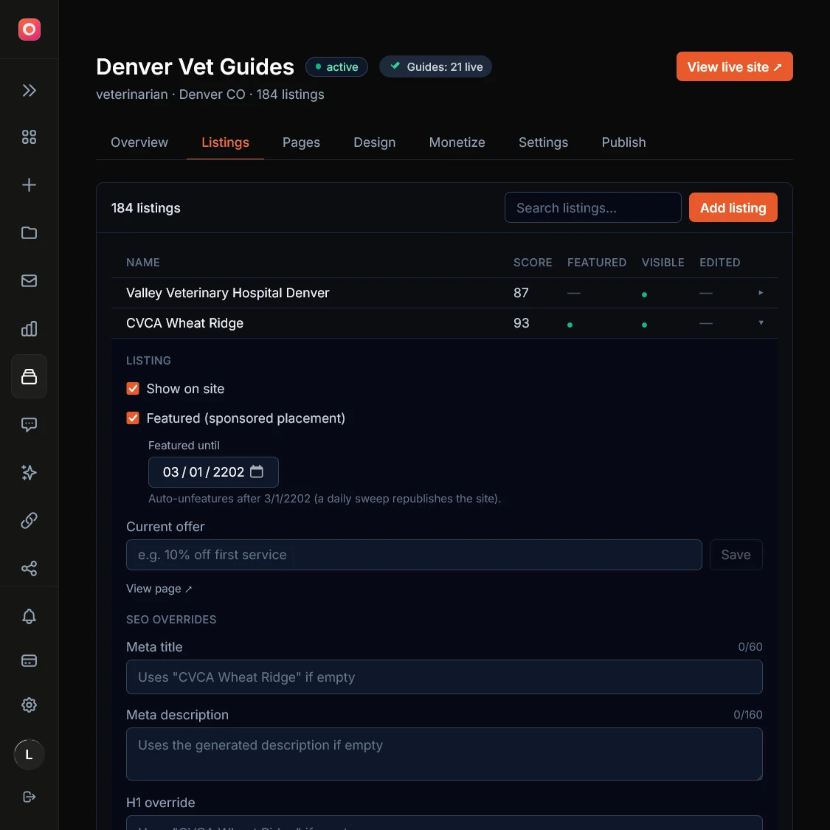Screen dimensions: 830x830
Task: Open the folder icon in sidebar
Action: (29, 233)
